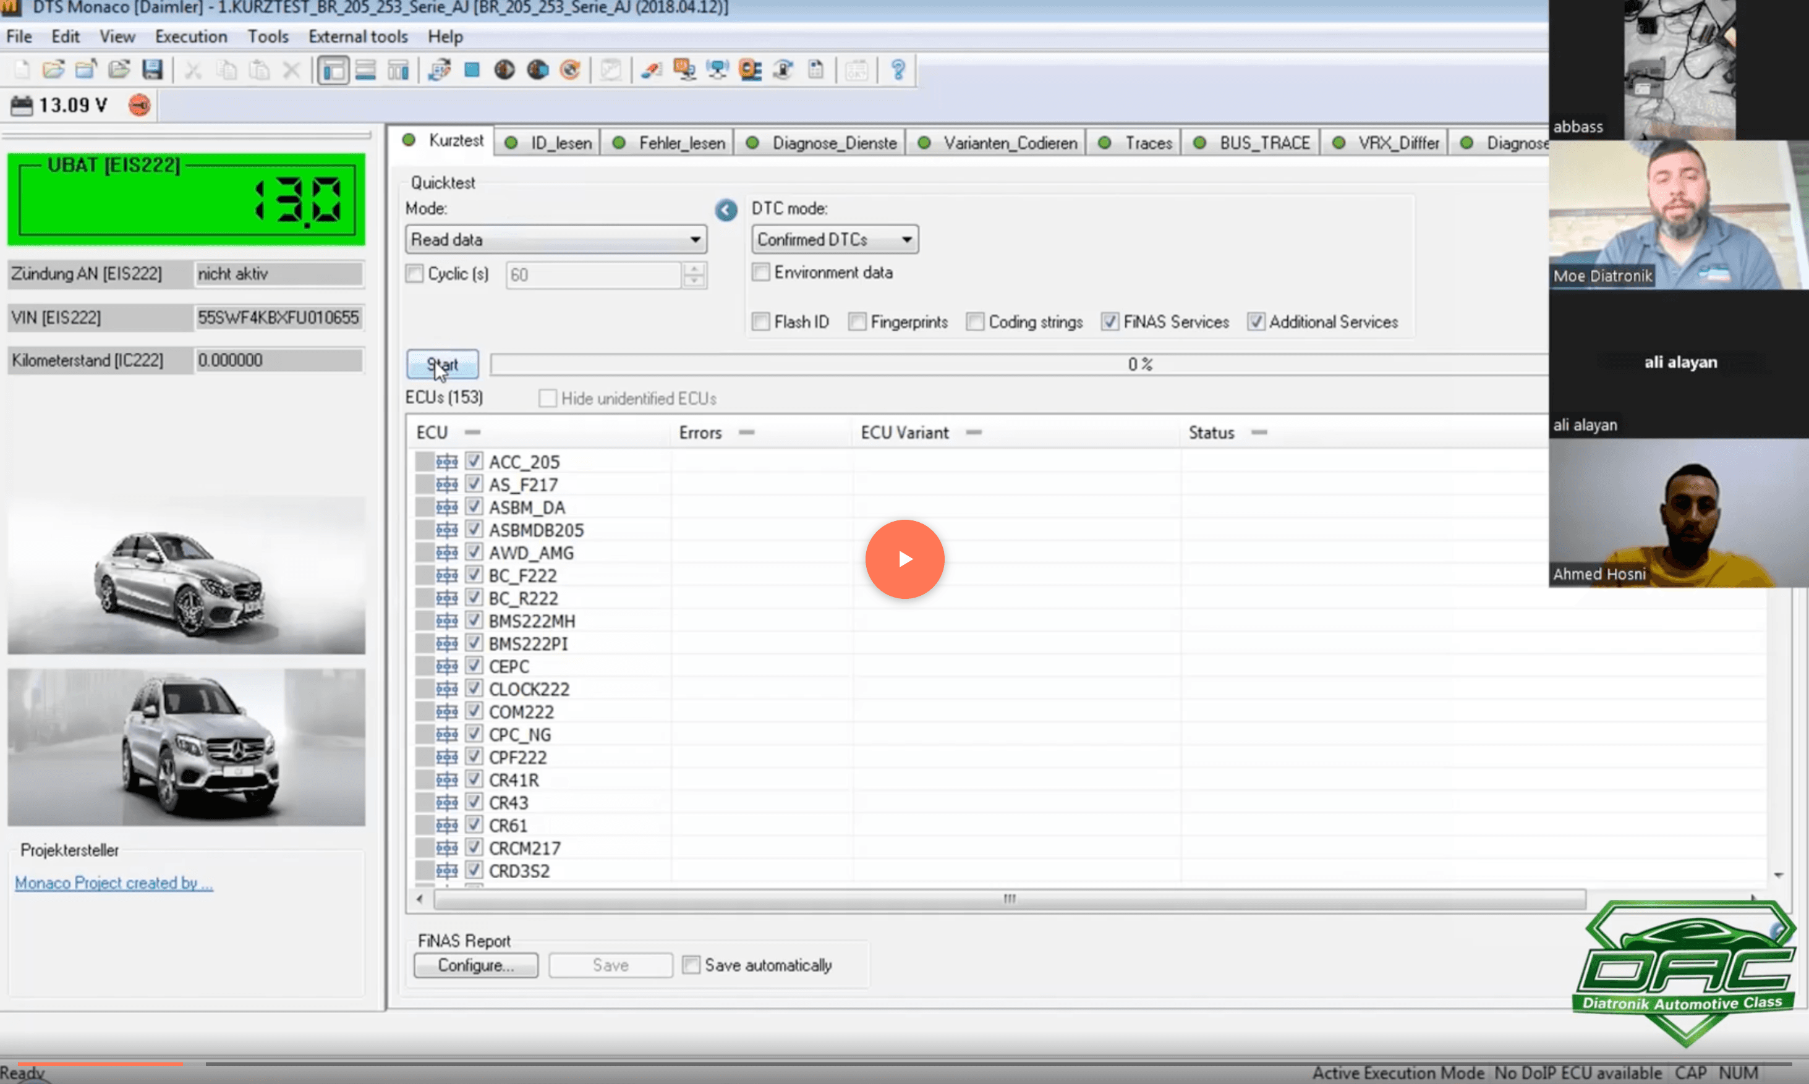This screenshot has height=1084, width=1809.
Task: Click the red ignition key status icon
Action: point(140,105)
